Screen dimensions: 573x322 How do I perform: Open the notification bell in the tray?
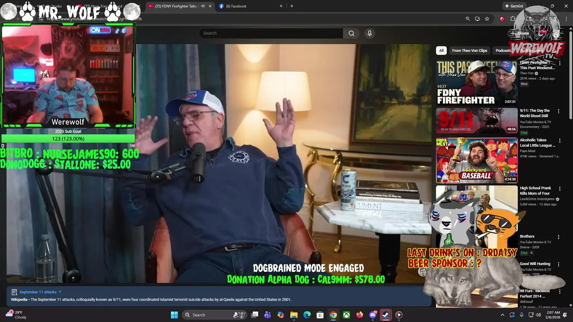tap(565, 315)
